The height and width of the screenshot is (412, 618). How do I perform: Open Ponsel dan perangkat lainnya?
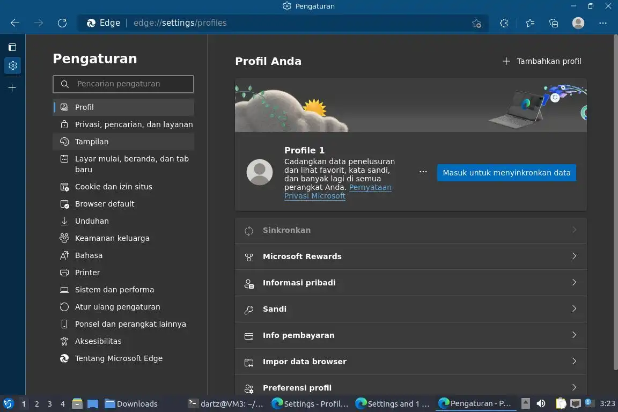(x=123, y=323)
